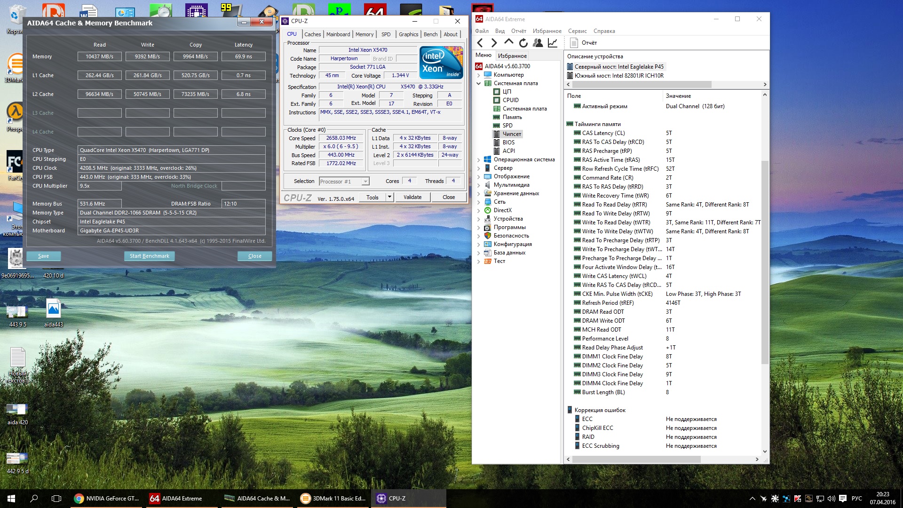
Task: Click the AIDA64 forward navigation arrow
Action: (494, 43)
